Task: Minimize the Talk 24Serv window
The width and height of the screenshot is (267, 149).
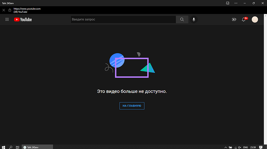Action: pos(245,3)
